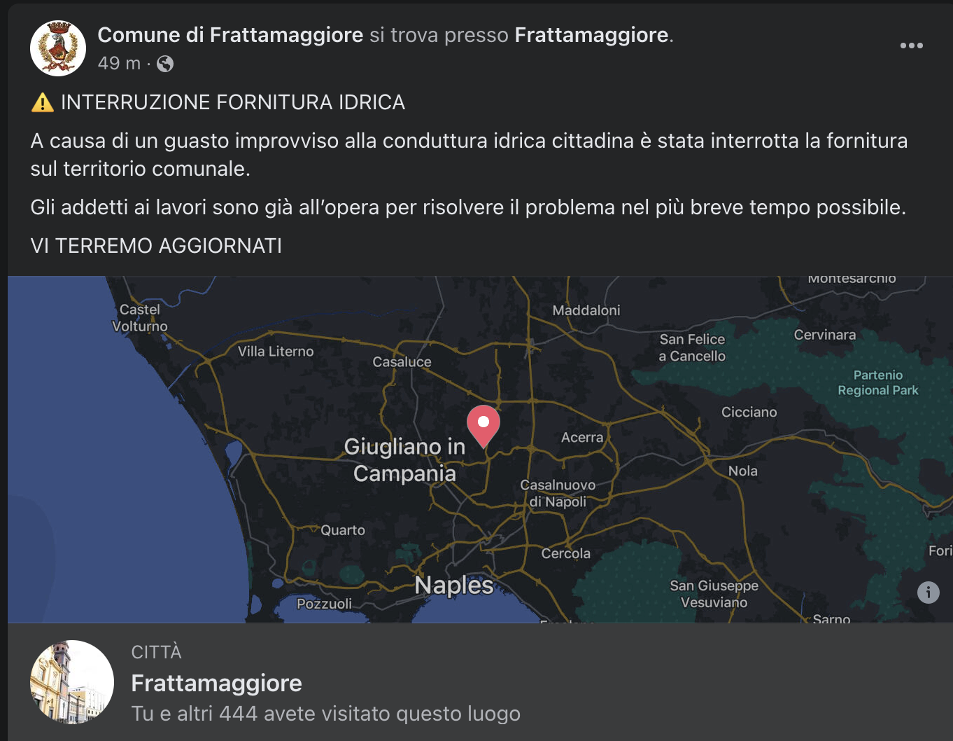Click the Pozzuoli label on the map
Viewport: 953px width, 741px height.
coord(324,604)
